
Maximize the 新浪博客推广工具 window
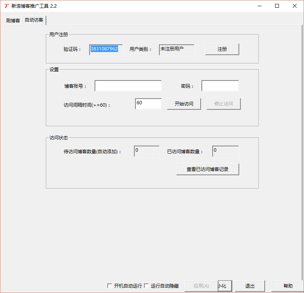(x=277, y=6)
